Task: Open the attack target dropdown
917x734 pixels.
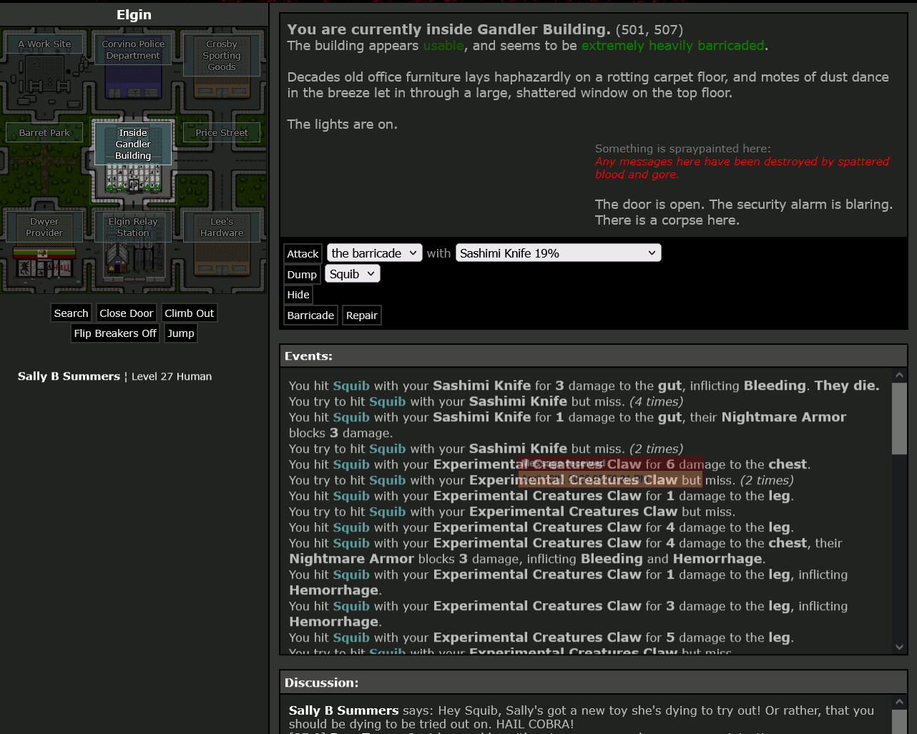Action: pos(375,253)
